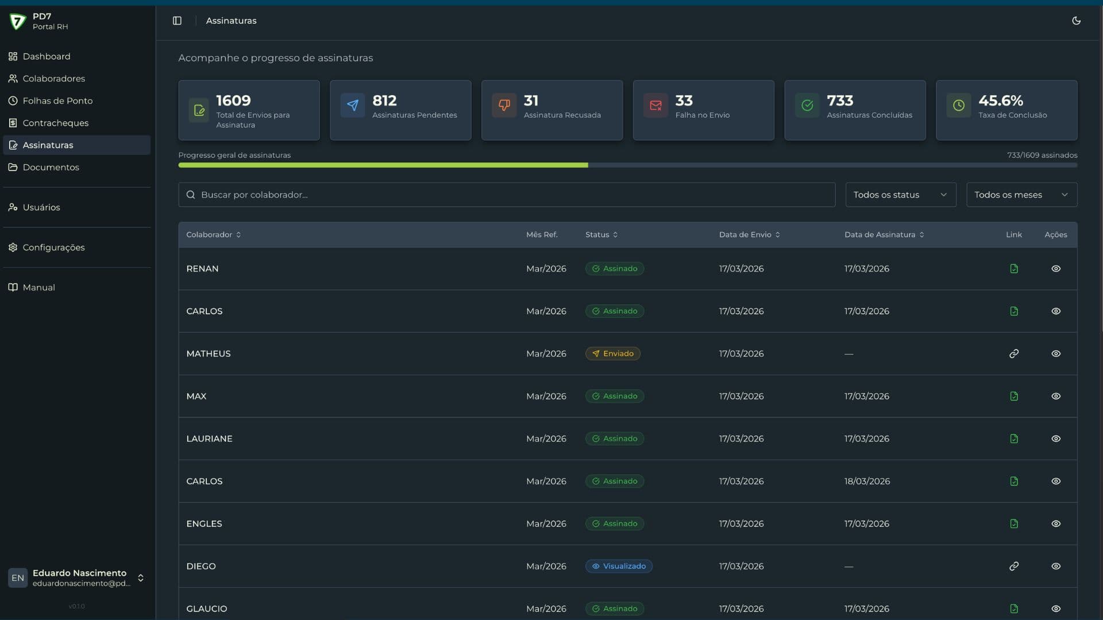Viewport: 1103px width, 620px height.
Task: Toggle the sidebar collapse icon
Action: (177, 21)
